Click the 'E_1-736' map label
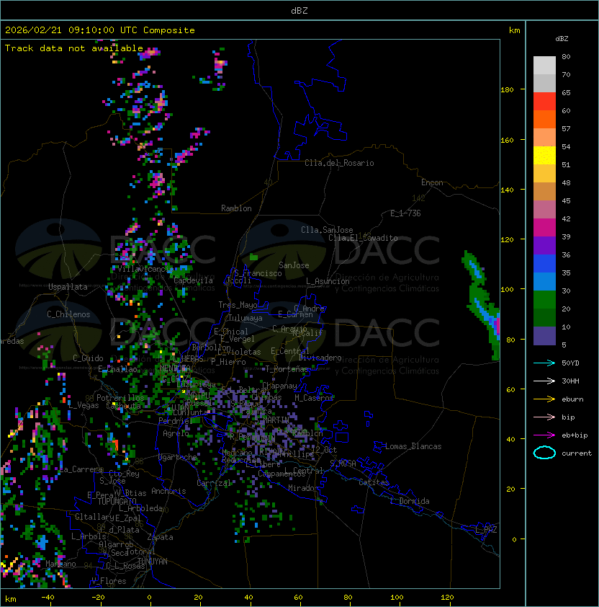 (x=405, y=213)
